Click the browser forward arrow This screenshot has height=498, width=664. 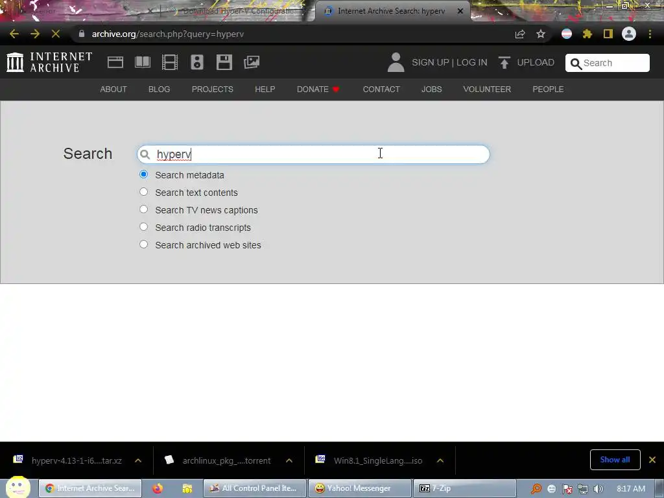click(35, 34)
